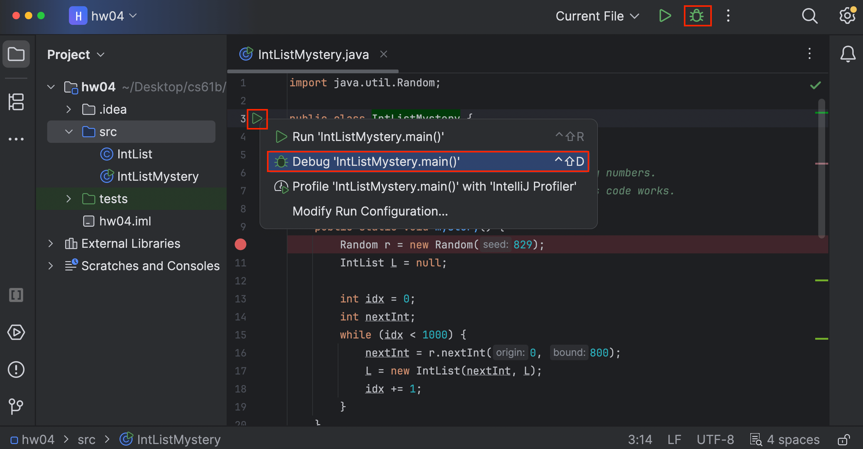Viewport: 863px width, 449px height.
Task: Open the Project tool window folder icon
Action: [x=16, y=54]
